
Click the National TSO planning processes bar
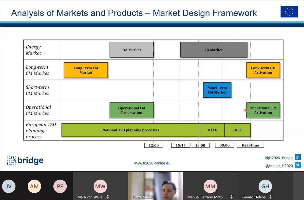131,130
